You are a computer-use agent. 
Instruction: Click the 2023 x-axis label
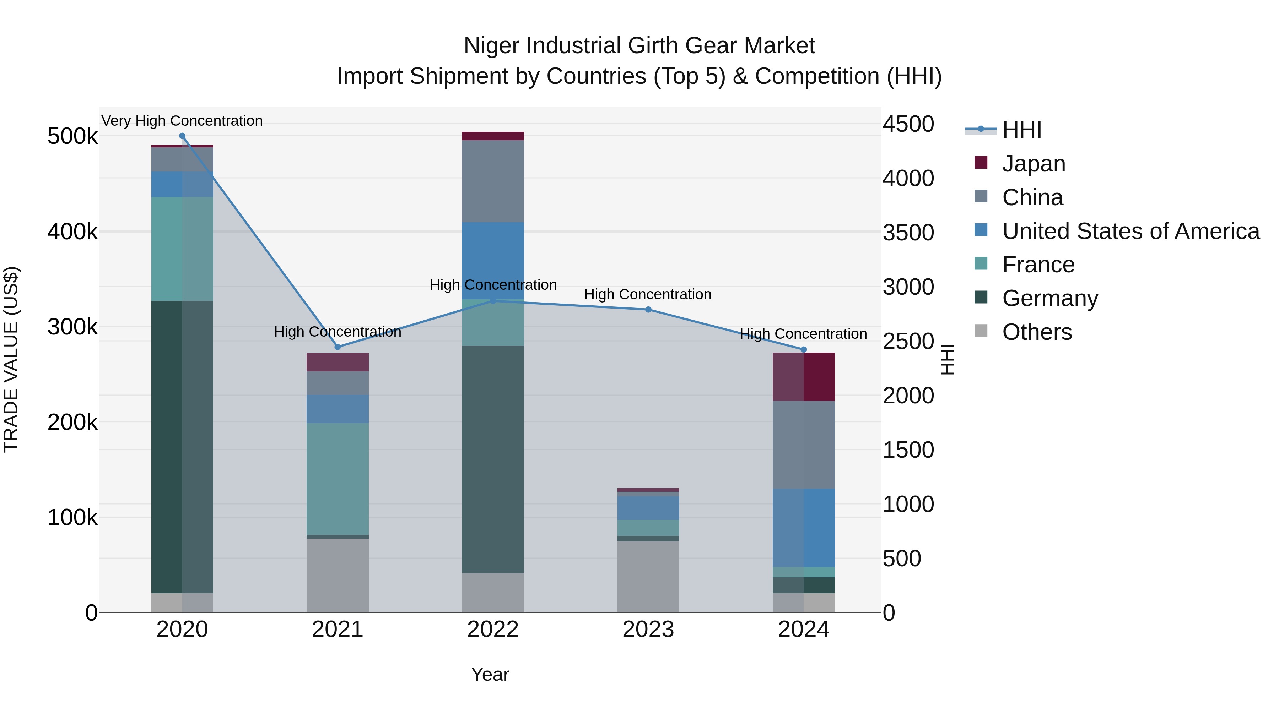click(648, 630)
